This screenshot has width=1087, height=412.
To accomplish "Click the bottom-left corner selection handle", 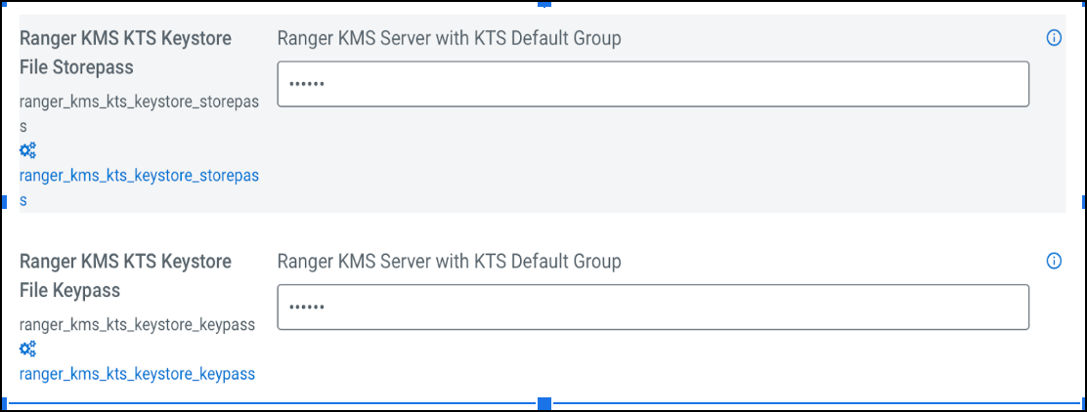I will (x=4, y=403).
